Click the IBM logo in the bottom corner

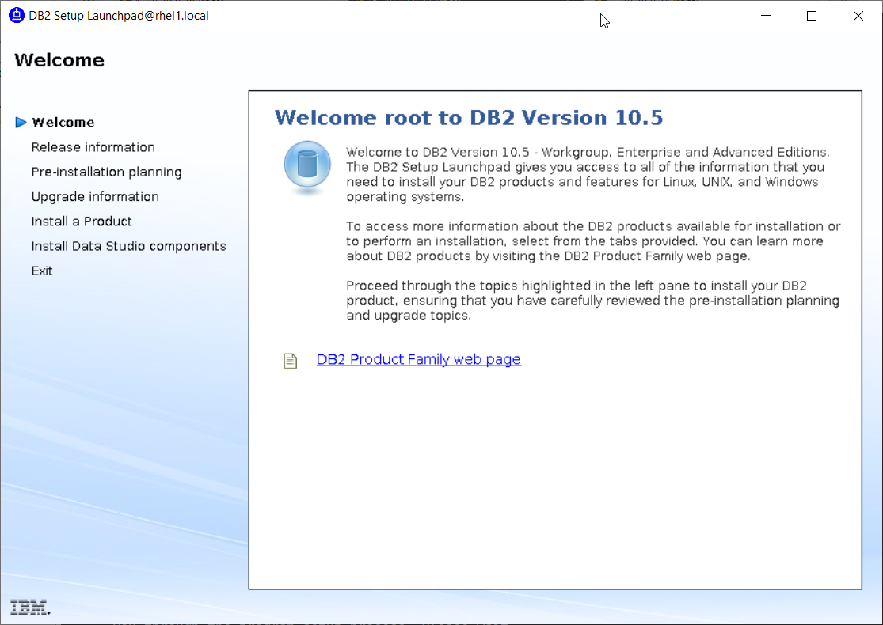click(29, 607)
